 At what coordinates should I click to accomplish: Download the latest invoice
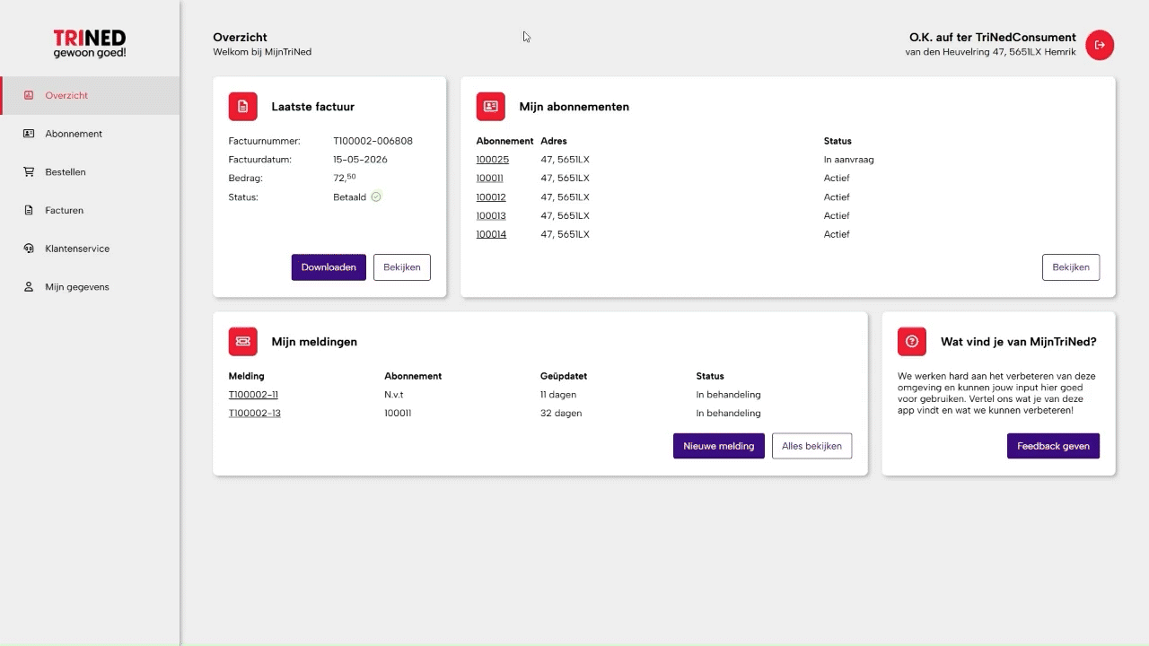point(329,267)
